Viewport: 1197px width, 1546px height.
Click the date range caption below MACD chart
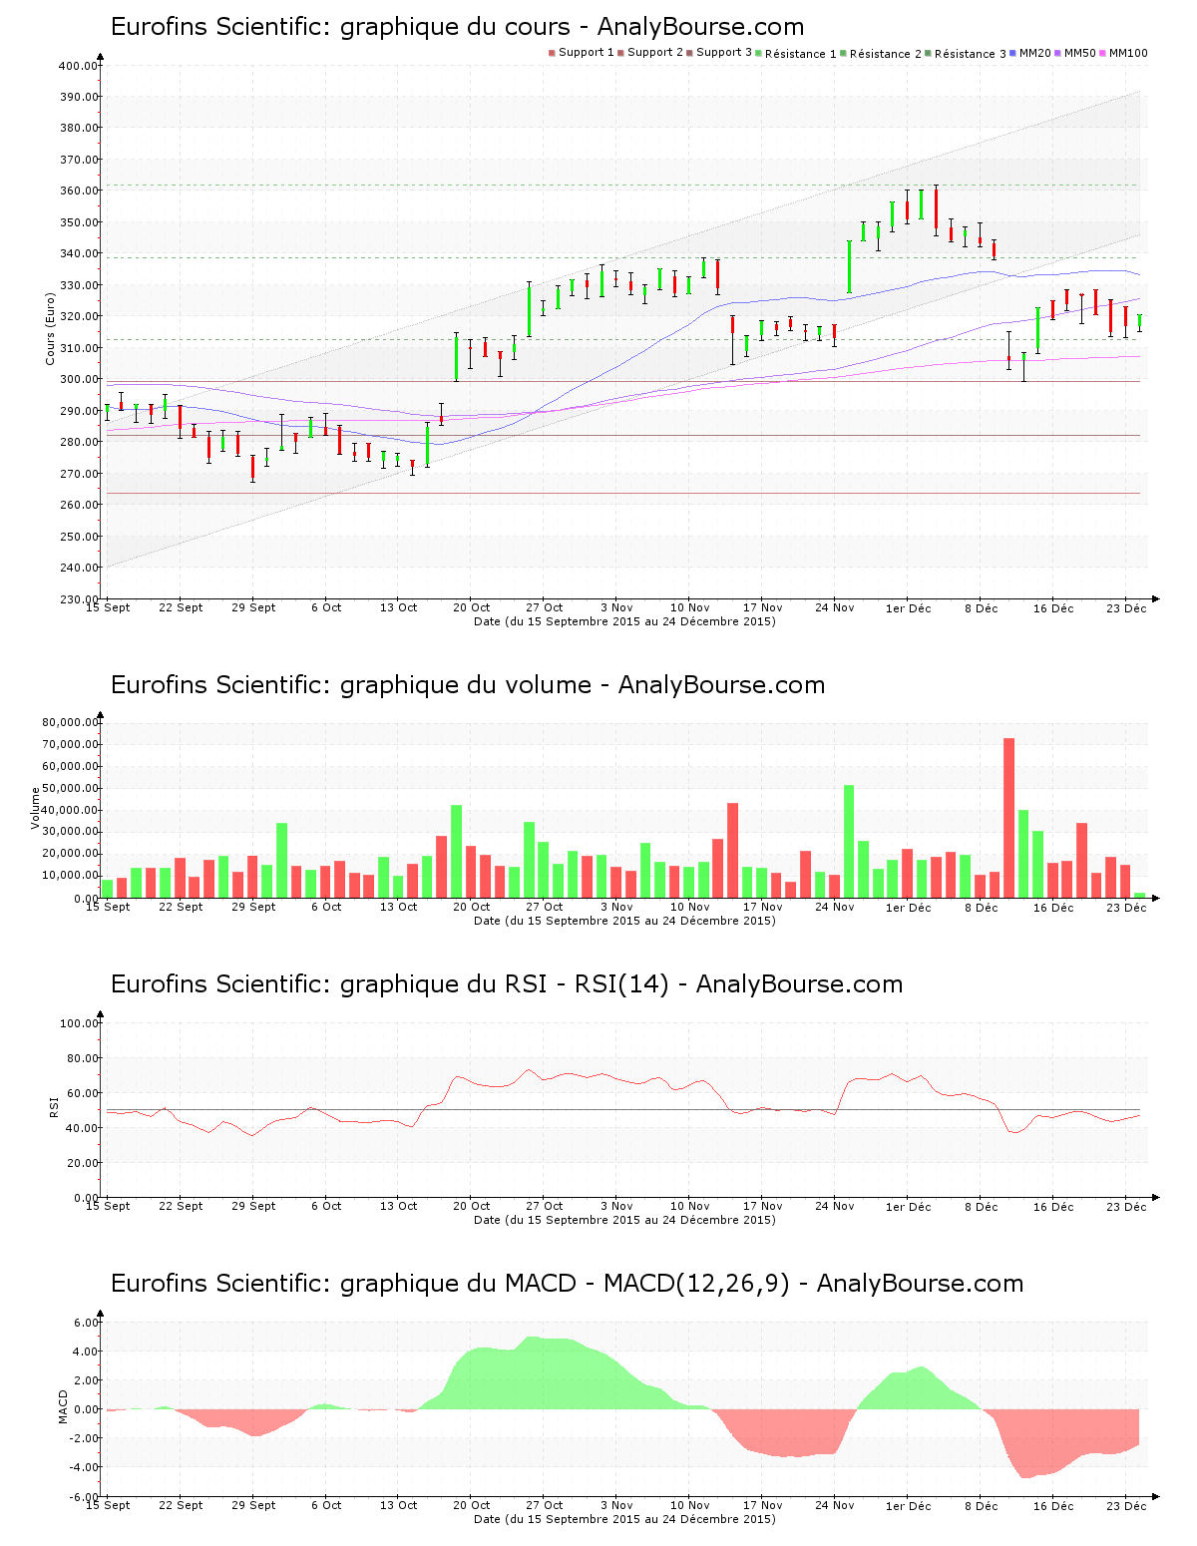[624, 1519]
